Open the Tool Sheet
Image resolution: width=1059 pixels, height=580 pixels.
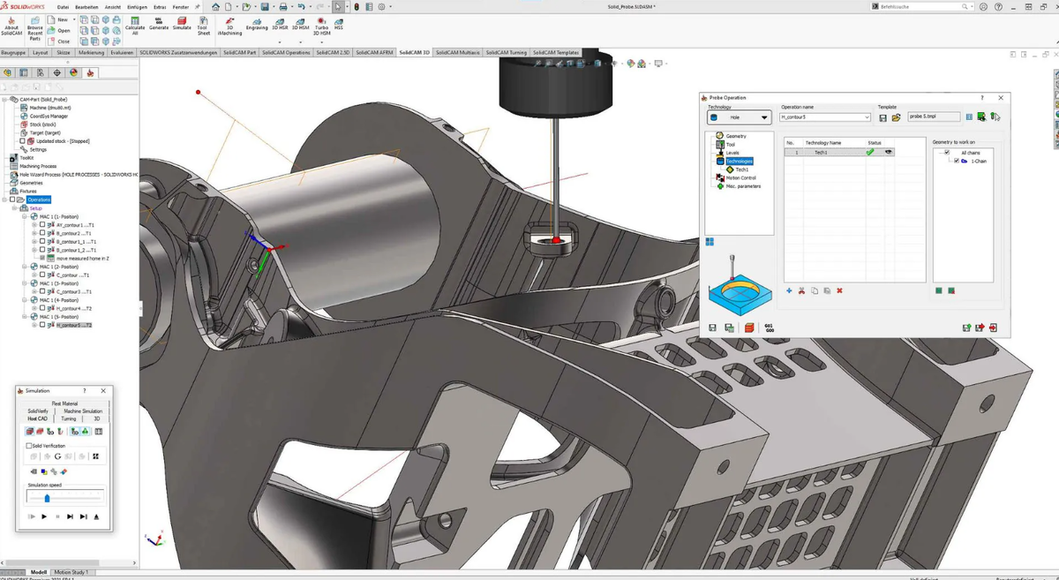(x=203, y=26)
